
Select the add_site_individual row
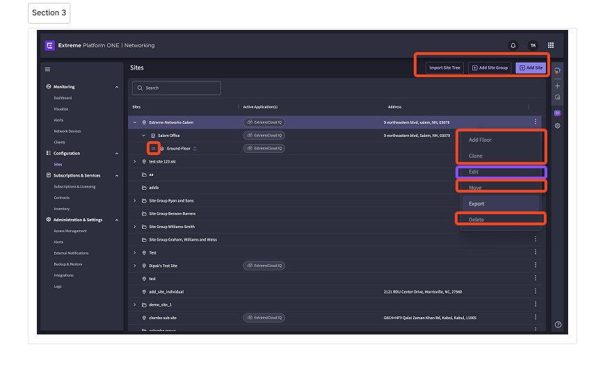334,292
